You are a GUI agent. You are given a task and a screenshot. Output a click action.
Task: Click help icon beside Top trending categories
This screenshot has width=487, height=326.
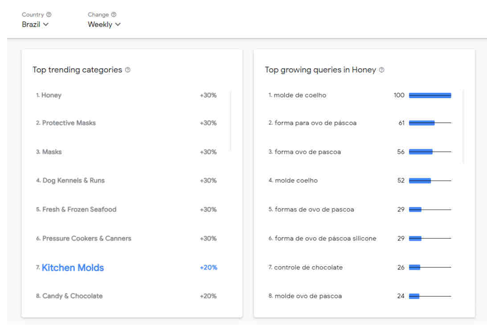tap(128, 70)
